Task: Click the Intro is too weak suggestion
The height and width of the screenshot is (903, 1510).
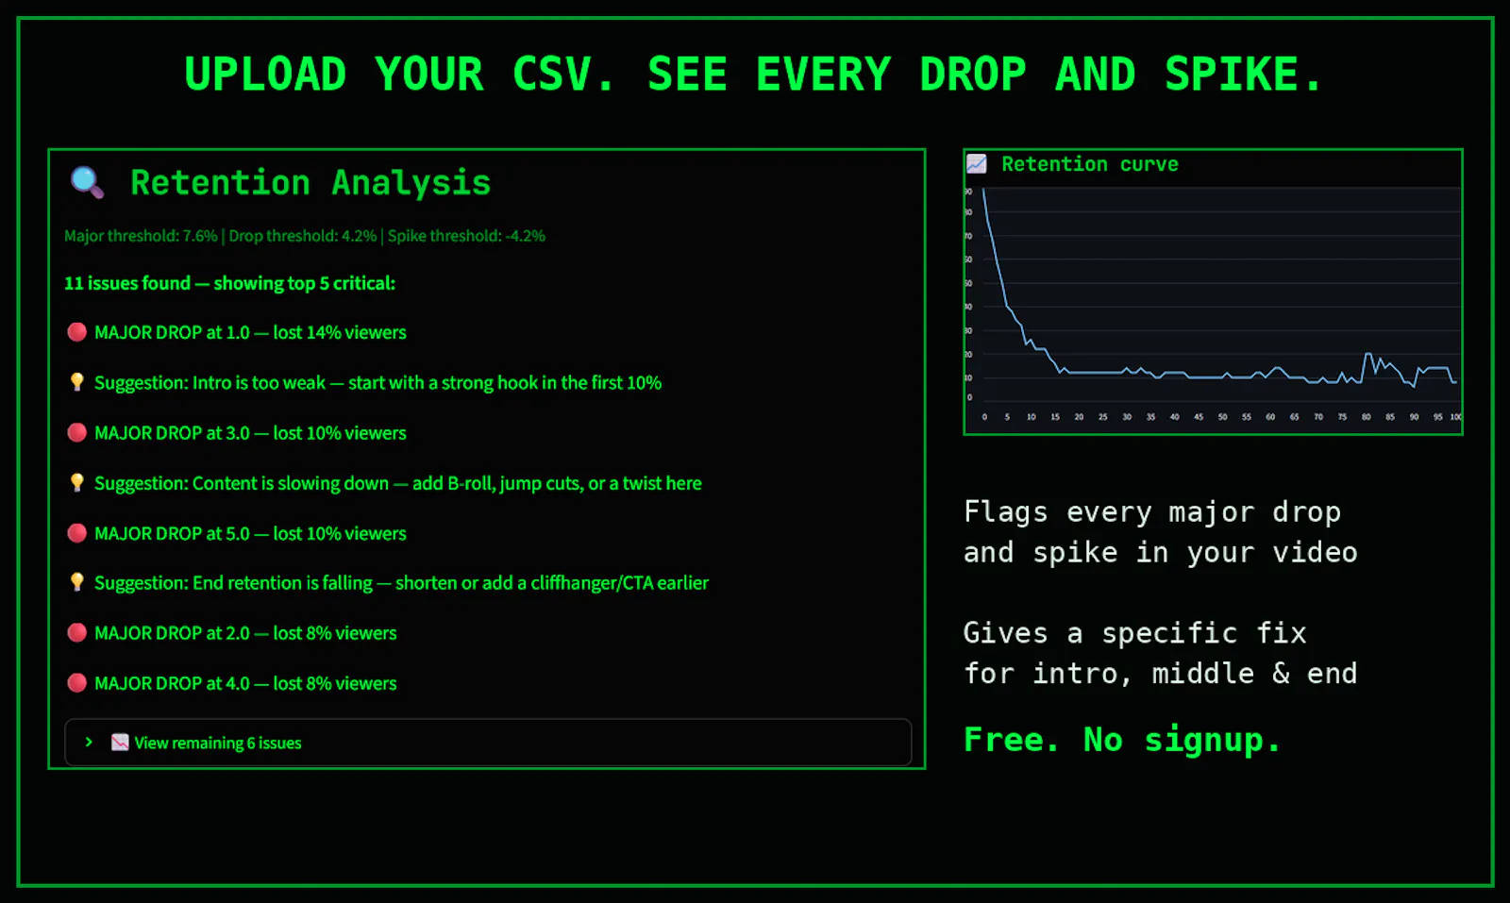Action: (377, 382)
